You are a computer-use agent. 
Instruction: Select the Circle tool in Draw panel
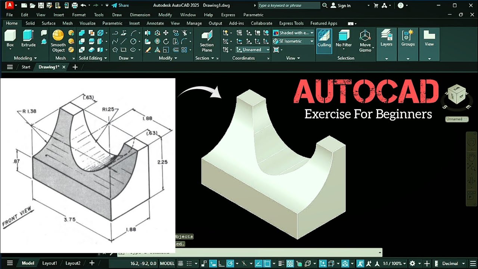133,41
